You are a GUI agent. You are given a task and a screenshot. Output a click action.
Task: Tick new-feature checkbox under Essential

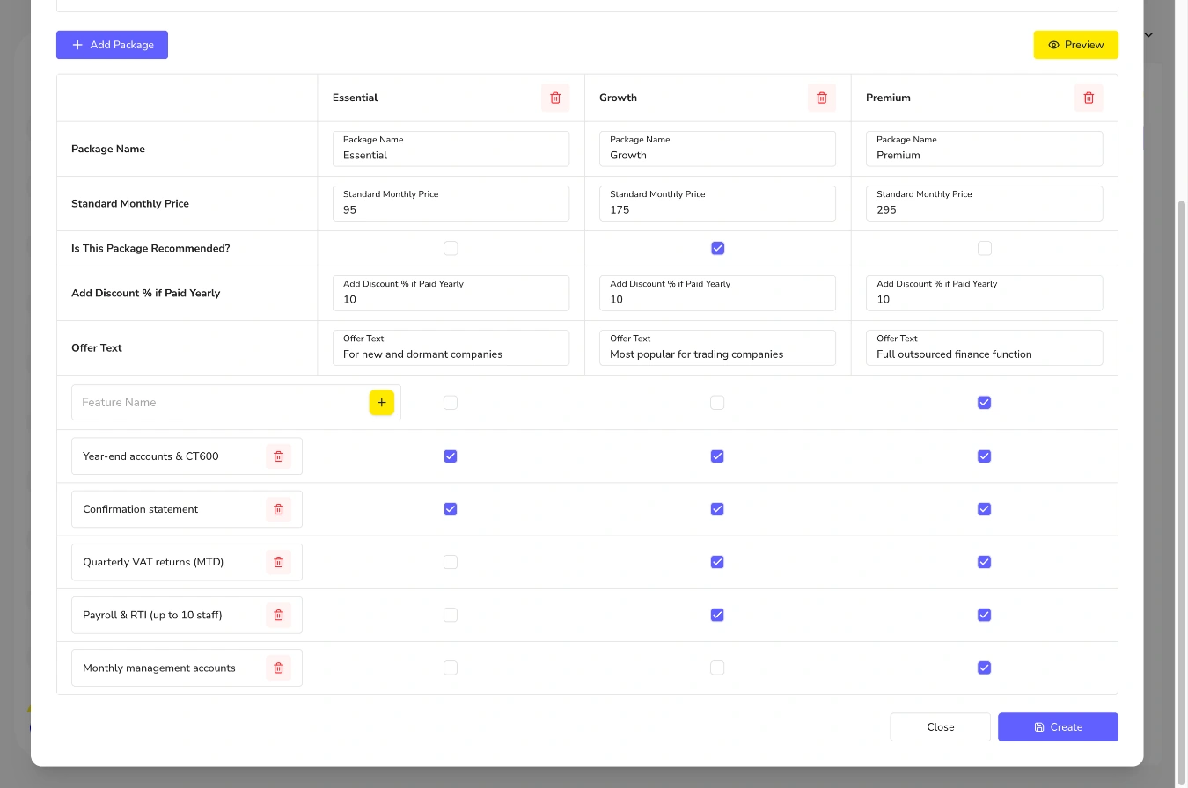tap(451, 403)
